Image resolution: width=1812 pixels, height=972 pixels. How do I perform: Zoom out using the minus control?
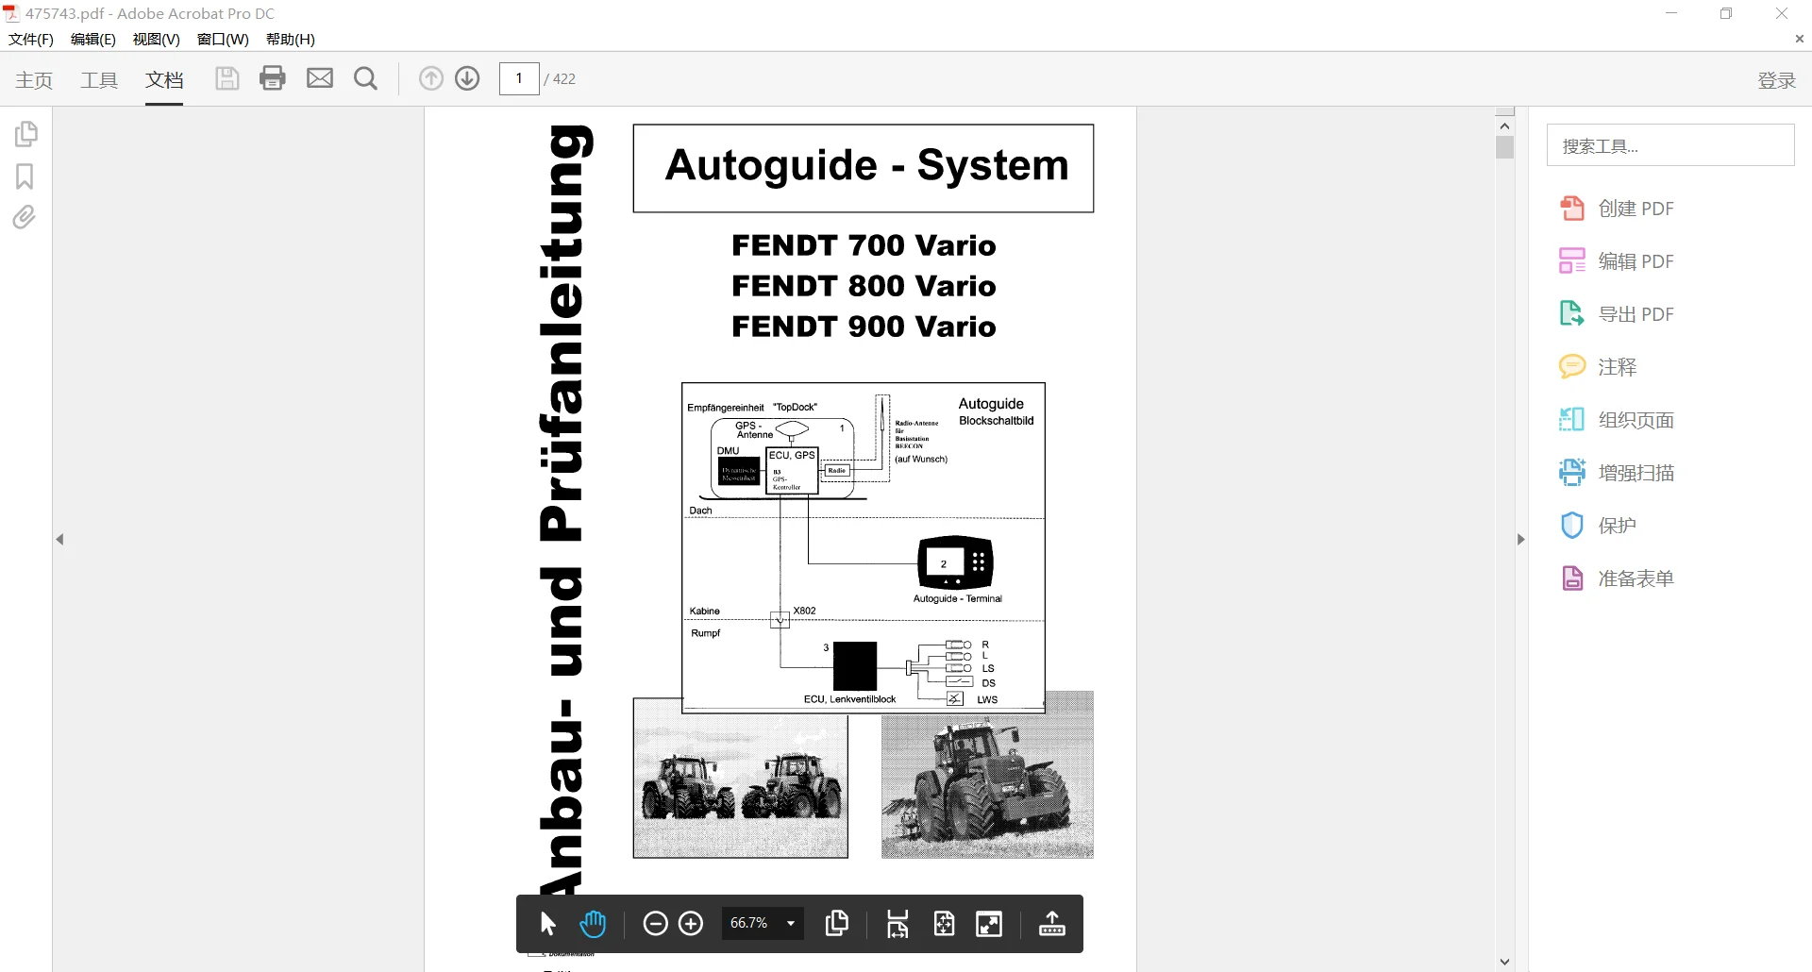pos(655,924)
